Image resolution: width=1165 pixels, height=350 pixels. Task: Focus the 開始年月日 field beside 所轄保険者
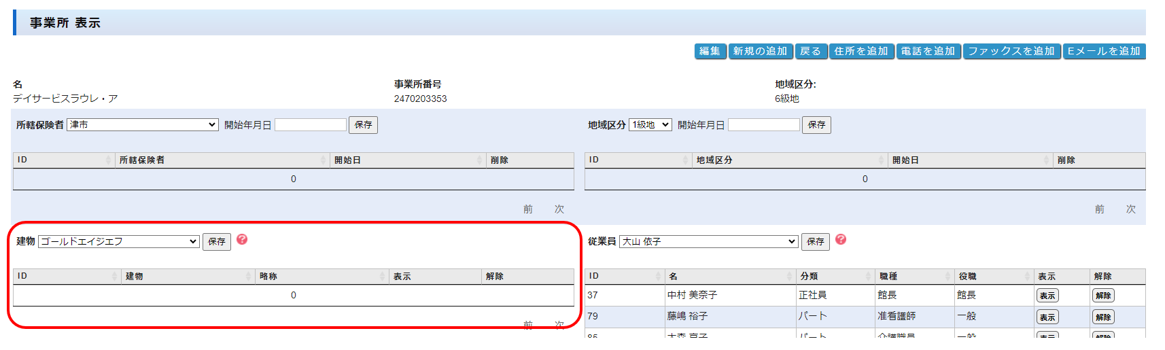pos(311,125)
